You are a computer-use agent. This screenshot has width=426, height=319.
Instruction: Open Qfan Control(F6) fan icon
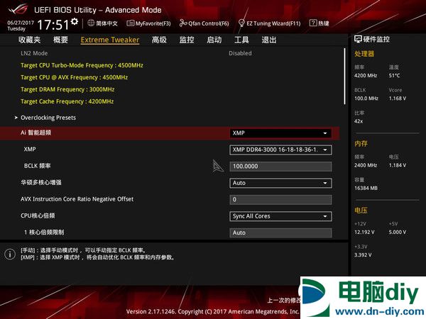(183, 23)
